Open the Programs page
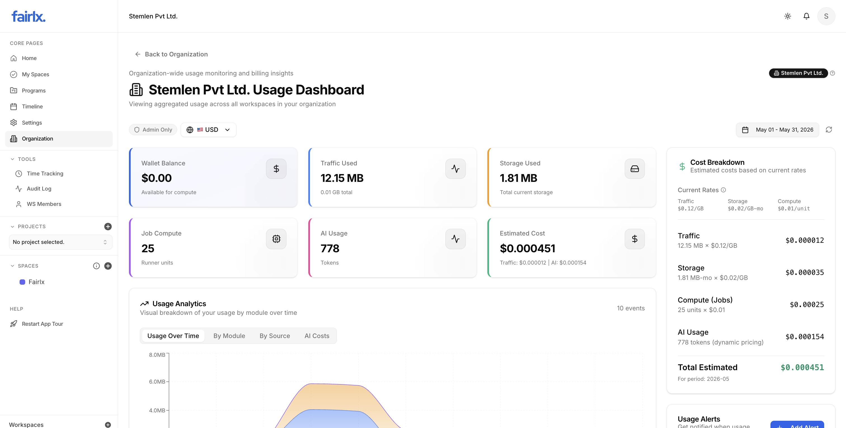The height and width of the screenshot is (428, 846). pyautogui.click(x=59, y=91)
